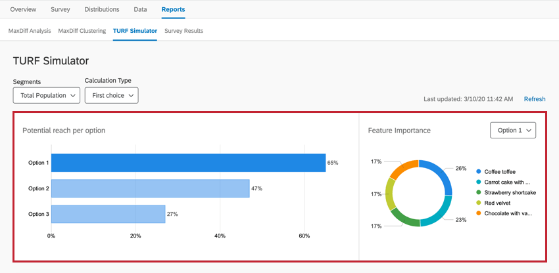559x273 pixels.
Task: Click the Refresh link
Action: (x=535, y=99)
